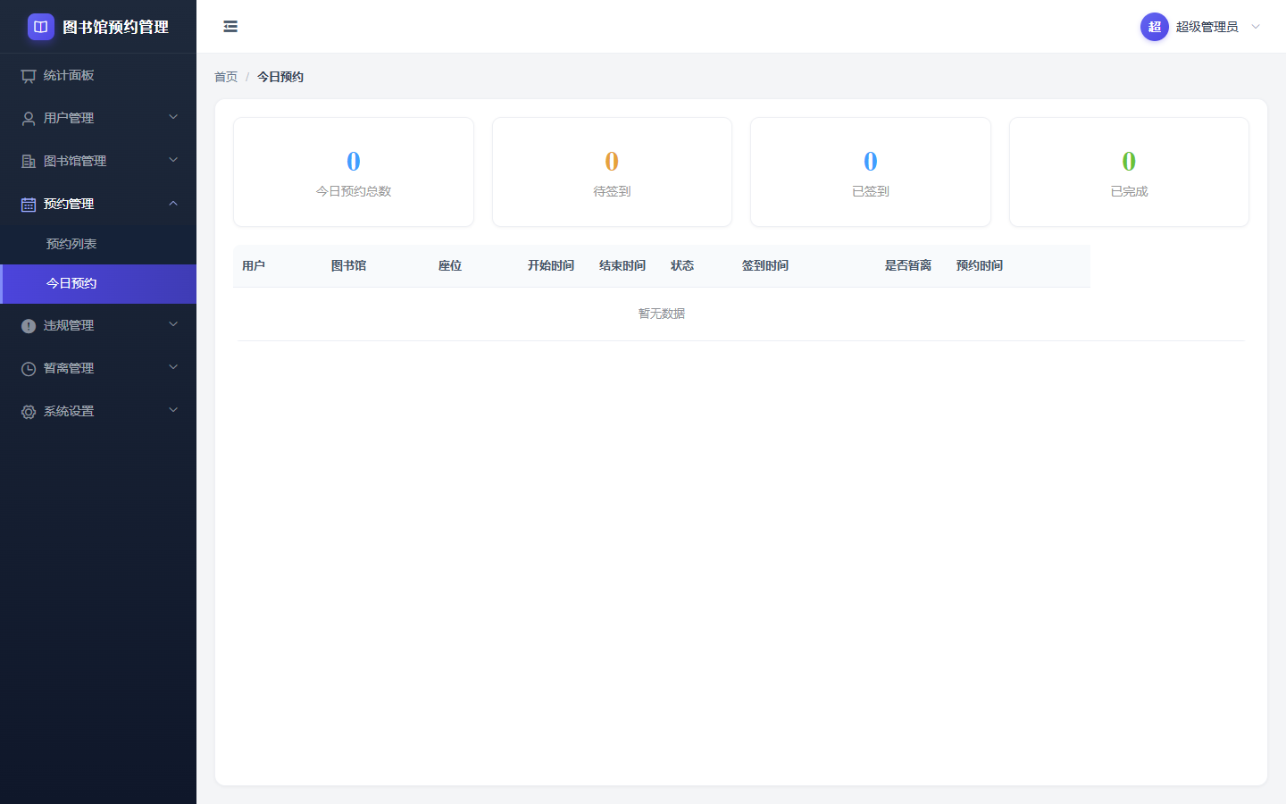Click the 开始时间 column header
The height and width of the screenshot is (804, 1286).
[x=551, y=265]
